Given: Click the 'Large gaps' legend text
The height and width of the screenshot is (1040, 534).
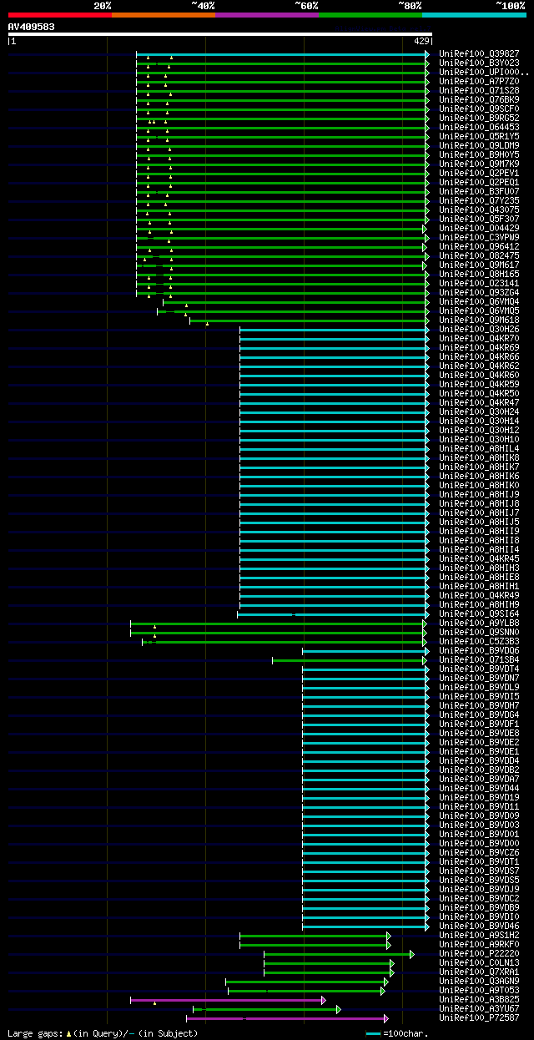Looking at the screenshot, I should pos(34,1034).
